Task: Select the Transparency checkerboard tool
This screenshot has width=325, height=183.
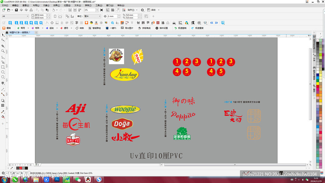Action: pos(3,105)
